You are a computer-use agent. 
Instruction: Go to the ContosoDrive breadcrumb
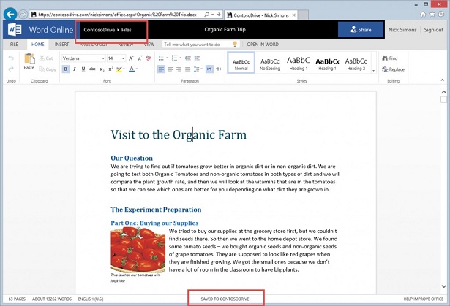tap(99, 29)
